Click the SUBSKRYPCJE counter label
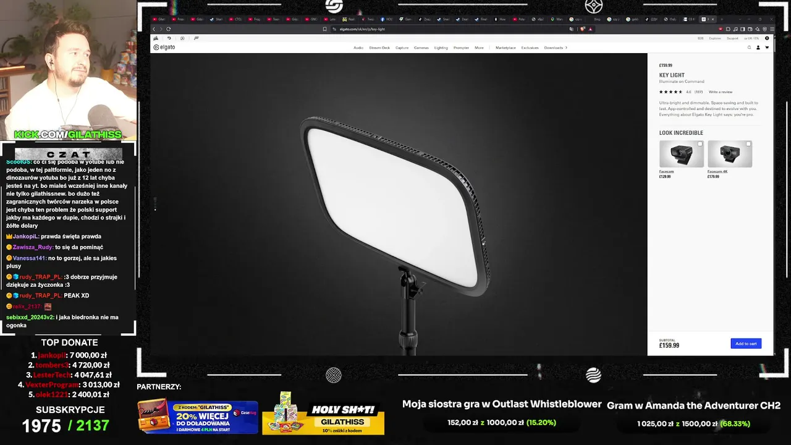This screenshot has height=445, width=791. click(70, 410)
